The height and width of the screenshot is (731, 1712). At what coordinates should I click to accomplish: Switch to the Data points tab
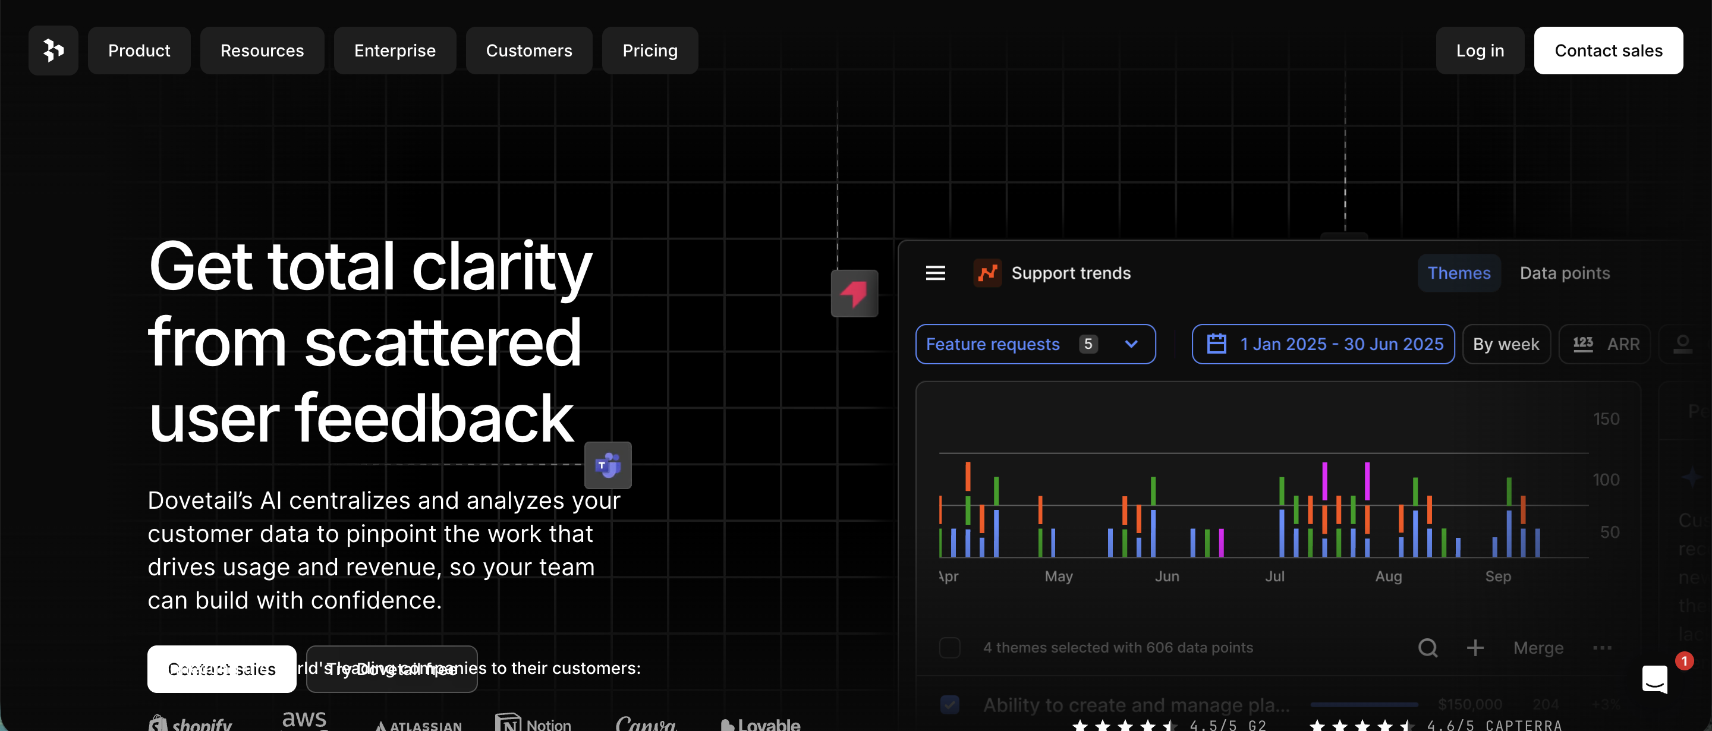1565,273
